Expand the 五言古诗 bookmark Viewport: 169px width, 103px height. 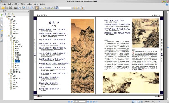(9, 30)
